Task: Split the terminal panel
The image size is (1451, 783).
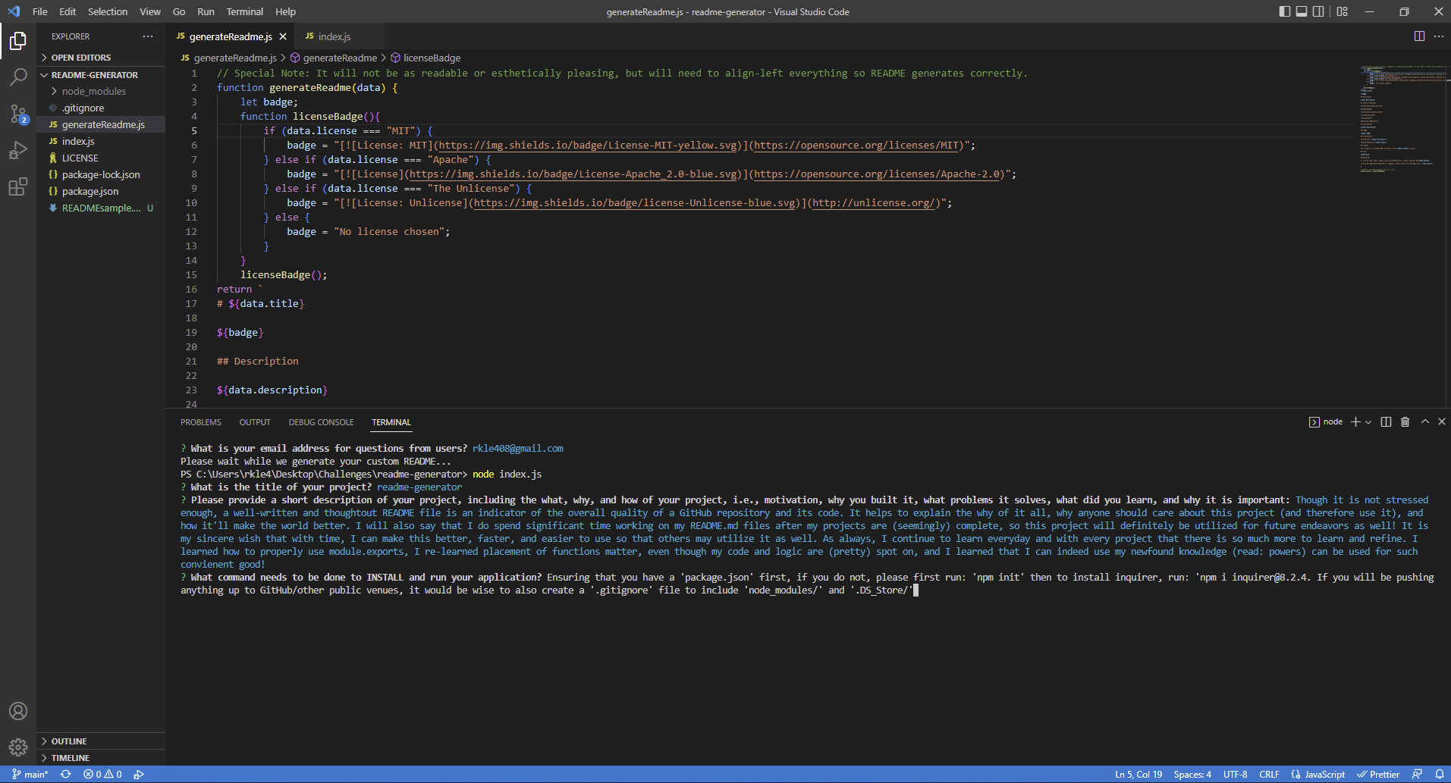Action: coord(1386,422)
